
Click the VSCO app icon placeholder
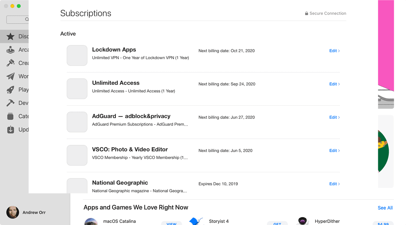(x=77, y=155)
